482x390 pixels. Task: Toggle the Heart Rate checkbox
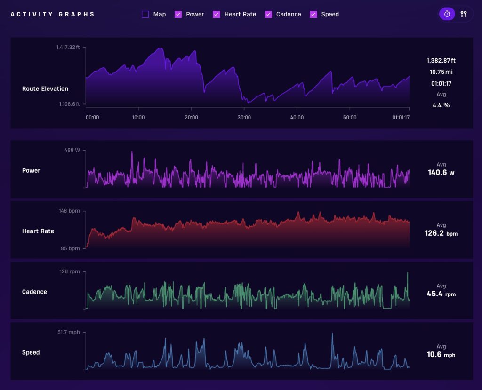tap(217, 15)
